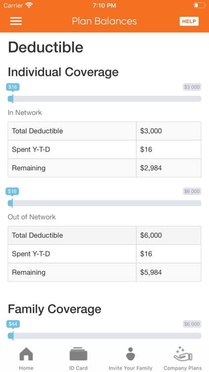Select the $2,984 Remaining value

(151, 168)
